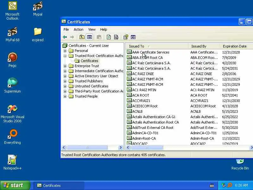Click the Export List toolbar icon
Viewport: 253px width, 190px height.
[x=116, y=37]
